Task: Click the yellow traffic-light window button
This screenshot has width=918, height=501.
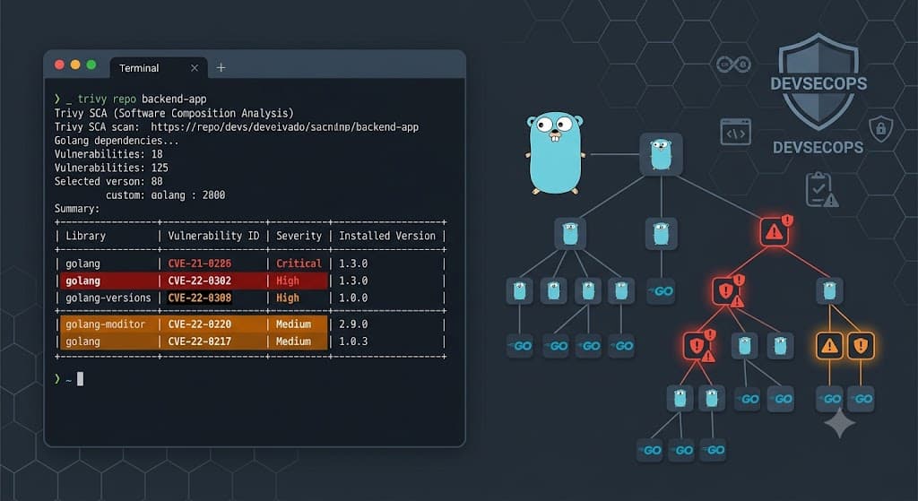Action: coord(75,65)
